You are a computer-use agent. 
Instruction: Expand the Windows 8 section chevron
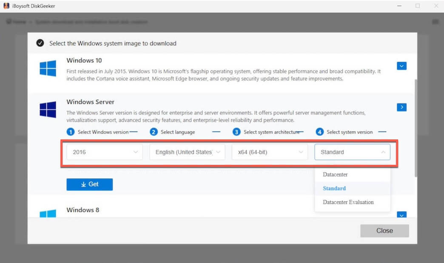point(401,214)
